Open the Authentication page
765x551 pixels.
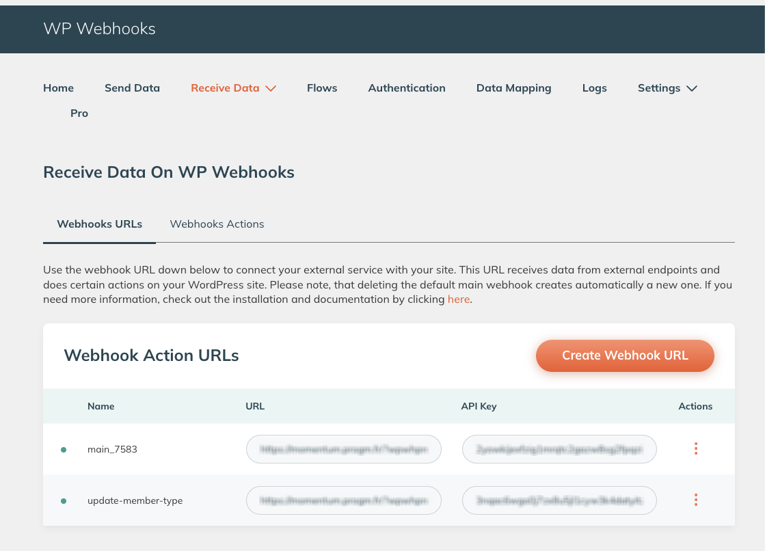click(407, 88)
